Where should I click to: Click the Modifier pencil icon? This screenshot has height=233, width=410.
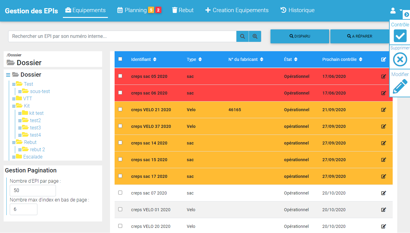tap(400, 86)
